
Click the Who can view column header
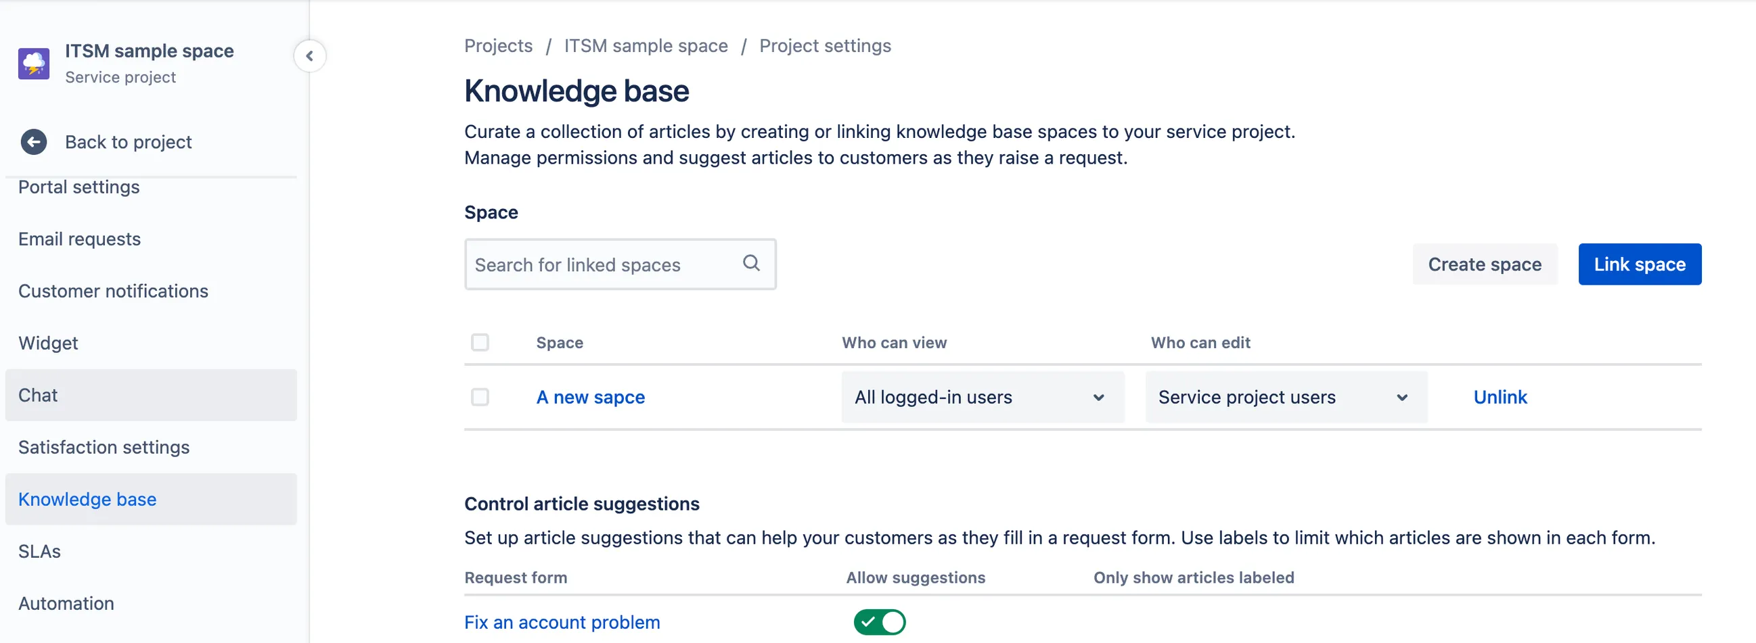894,343
